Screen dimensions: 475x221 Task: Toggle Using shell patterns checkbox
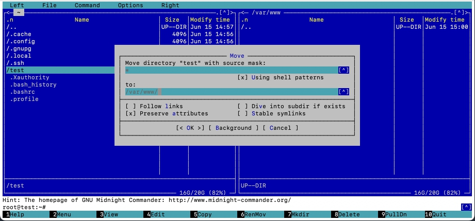[x=281, y=77]
